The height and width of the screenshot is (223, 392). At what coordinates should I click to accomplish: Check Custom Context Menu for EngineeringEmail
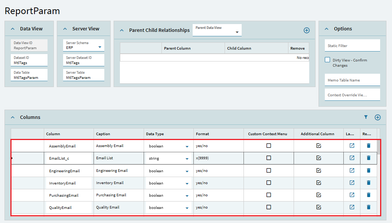[268, 170]
